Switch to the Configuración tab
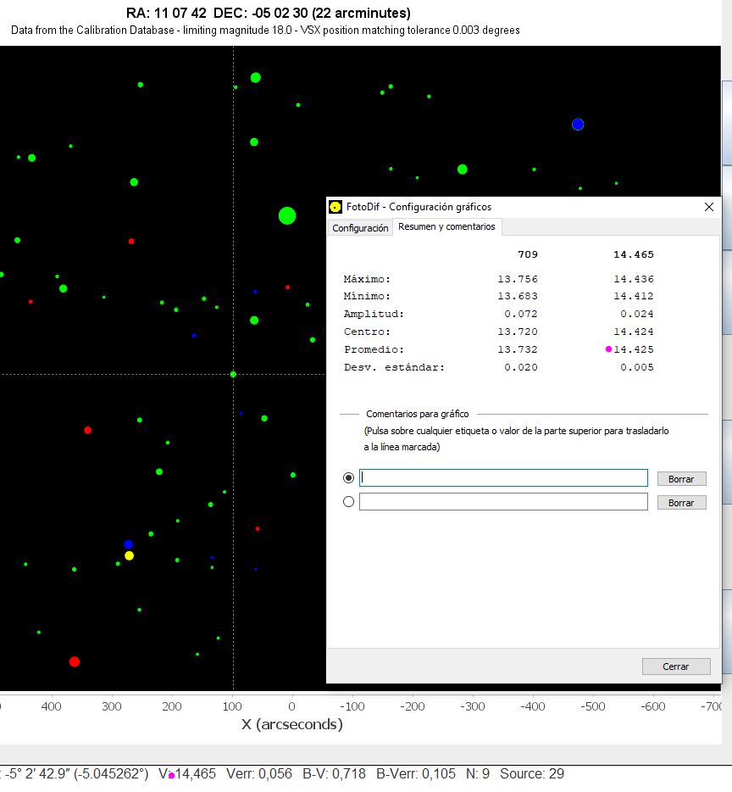This screenshot has height=792, width=732. pyautogui.click(x=360, y=228)
